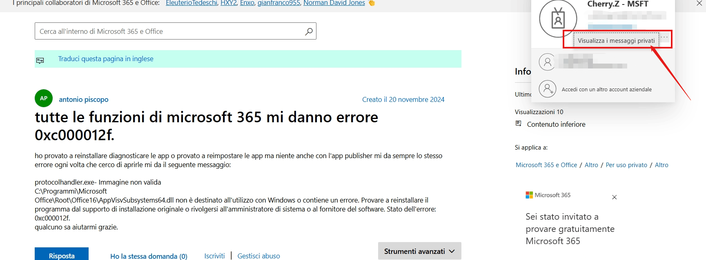The height and width of the screenshot is (260, 706).
Task: Click the first Altro category link
Action: (x=591, y=165)
